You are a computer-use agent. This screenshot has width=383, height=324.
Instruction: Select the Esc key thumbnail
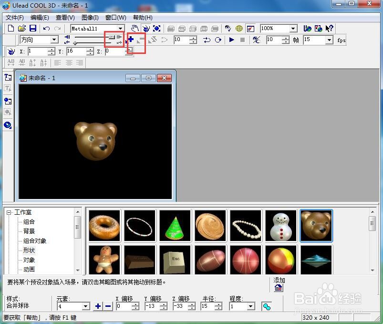pos(175,260)
